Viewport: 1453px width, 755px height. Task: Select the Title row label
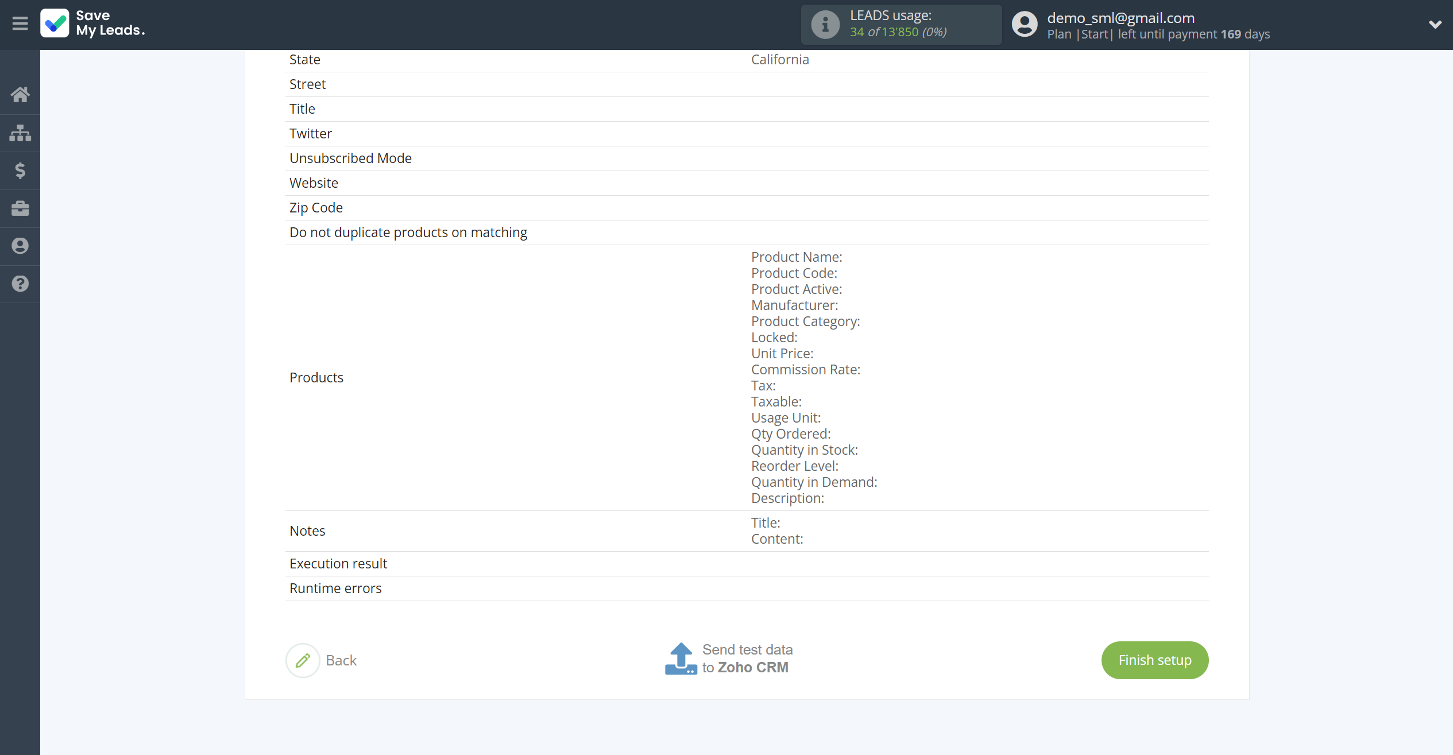click(x=302, y=109)
